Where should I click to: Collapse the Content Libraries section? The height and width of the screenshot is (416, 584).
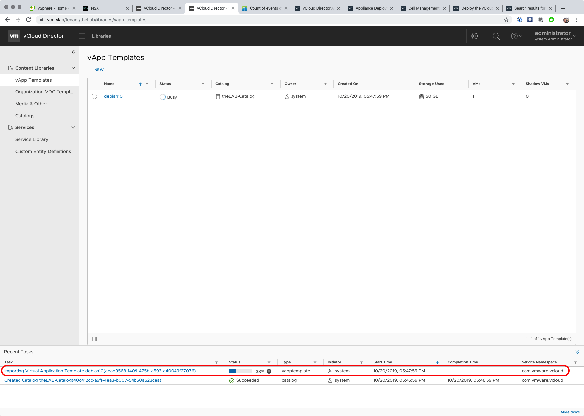(73, 68)
